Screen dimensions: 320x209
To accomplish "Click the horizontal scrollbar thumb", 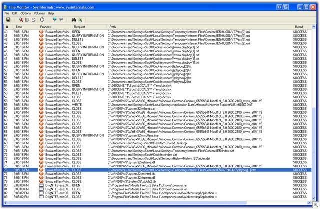I will pos(127,203).
